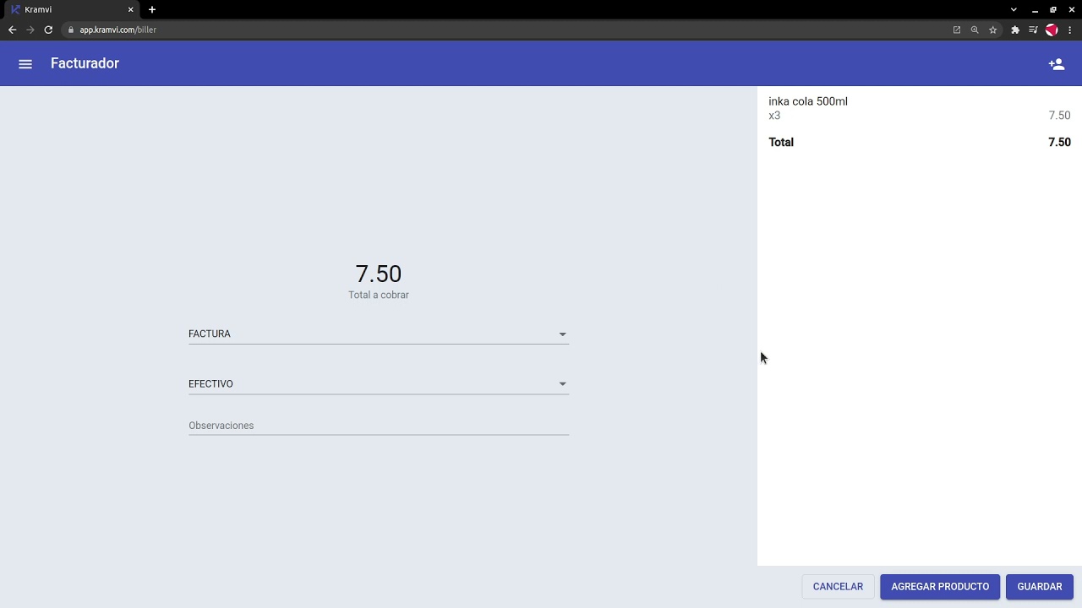Reload the Kramvi page

(x=48, y=30)
